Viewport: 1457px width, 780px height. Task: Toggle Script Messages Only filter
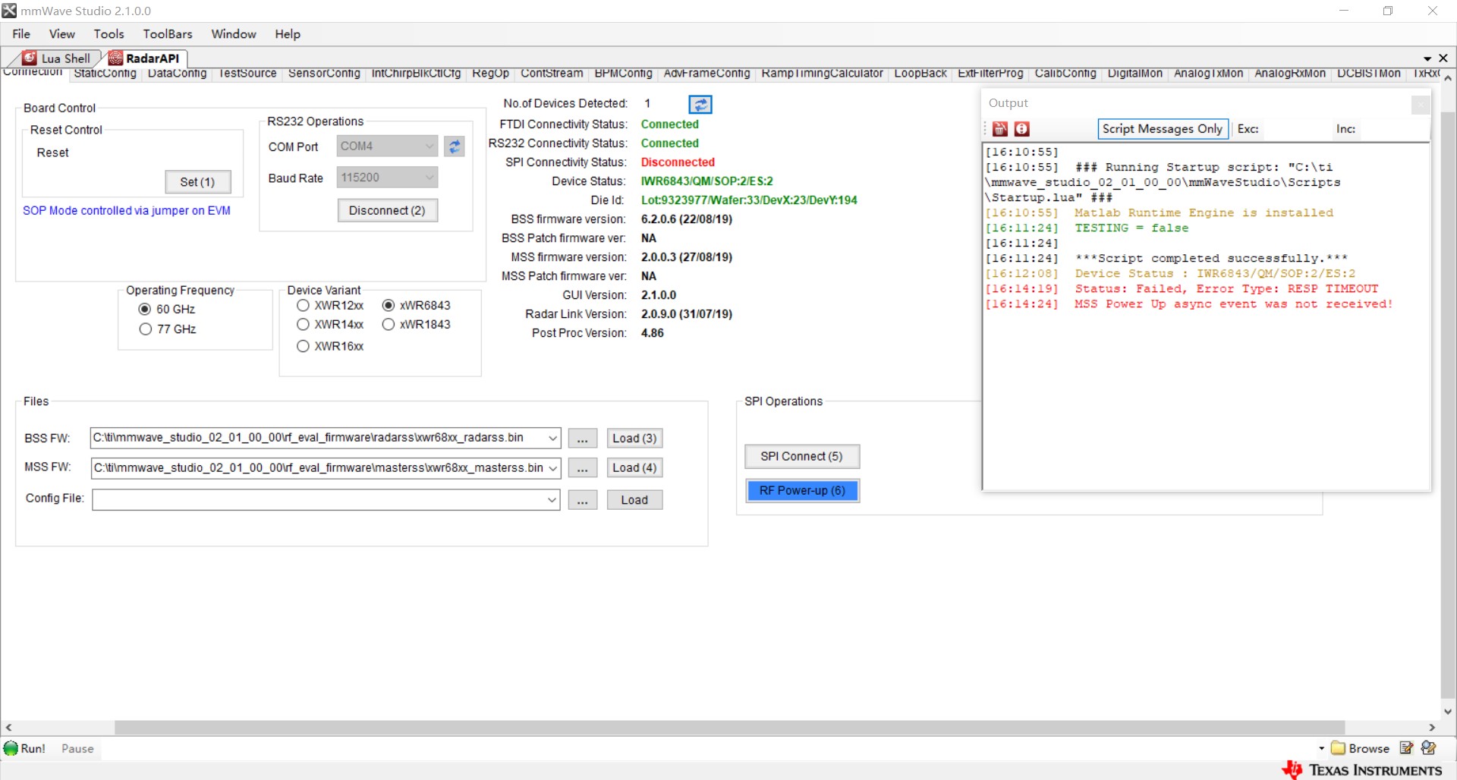click(1162, 129)
